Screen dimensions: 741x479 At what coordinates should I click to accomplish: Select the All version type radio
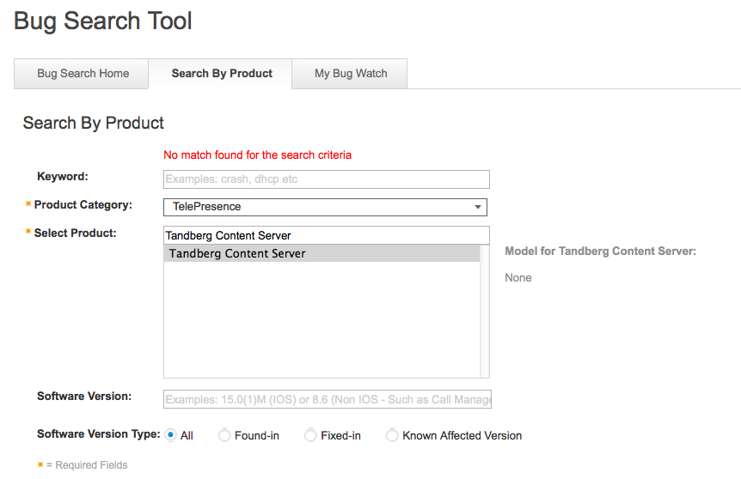click(170, 435)
